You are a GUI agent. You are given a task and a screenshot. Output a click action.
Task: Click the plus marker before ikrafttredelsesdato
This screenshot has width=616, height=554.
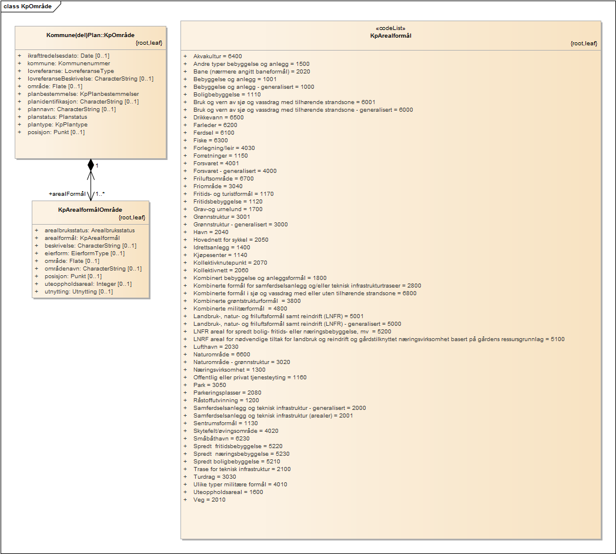[19, 56]
